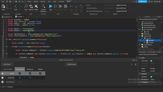
Task: Click the plus icon on Default row
Action: point(3,74)
